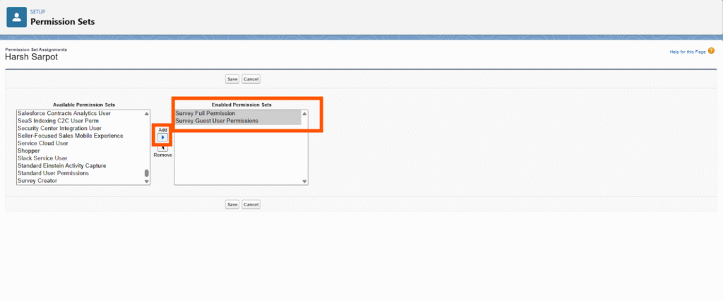Choose Slack Service User permission set

pos(42,158)
